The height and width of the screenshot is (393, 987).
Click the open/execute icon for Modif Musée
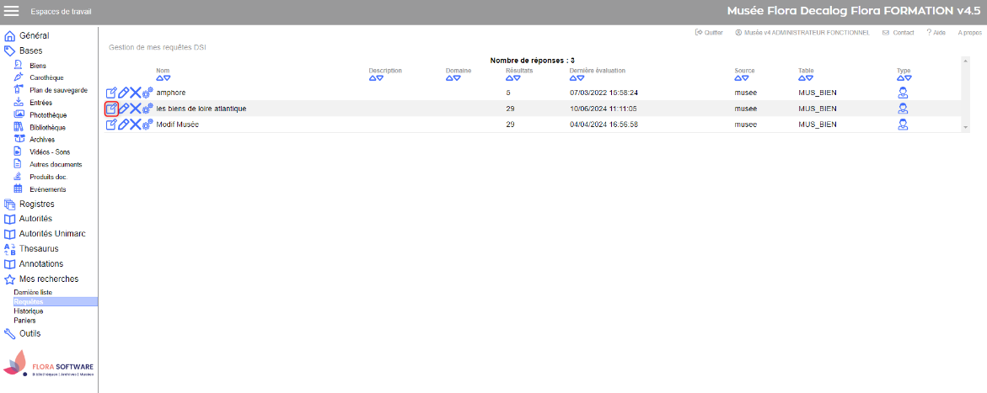[111, 125]
